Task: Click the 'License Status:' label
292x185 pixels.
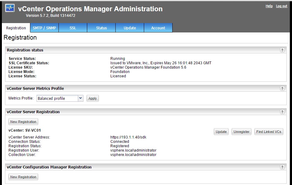Action: [x=22, y=76]
